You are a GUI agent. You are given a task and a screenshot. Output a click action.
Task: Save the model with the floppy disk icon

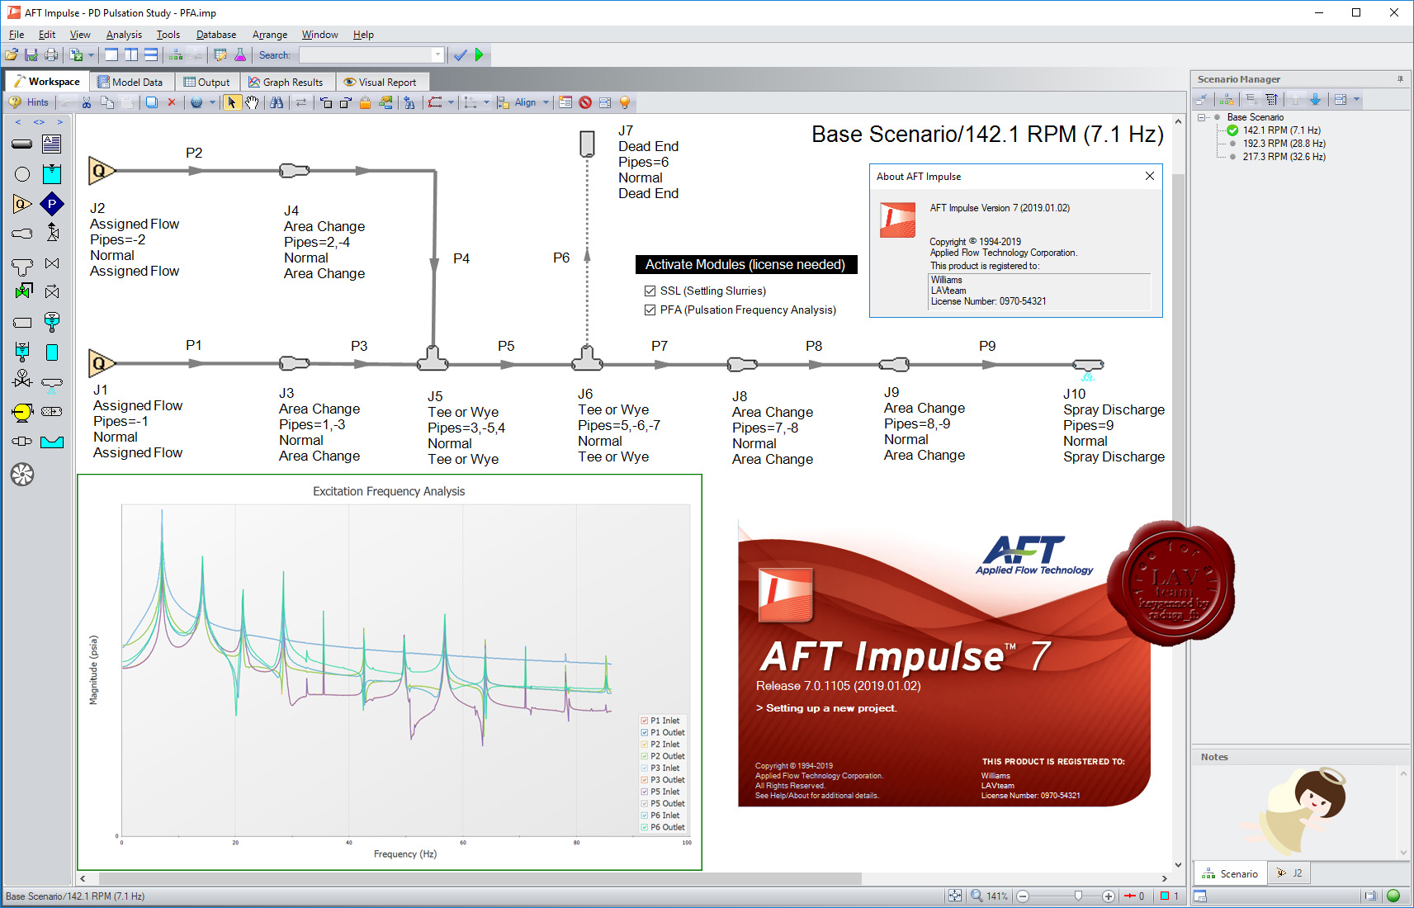(x=31, y=55)
